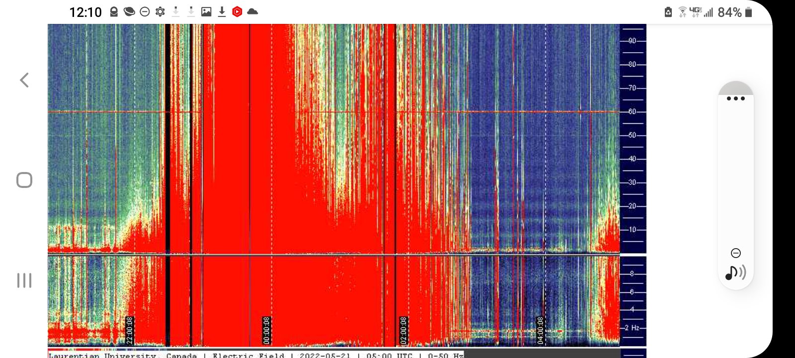The width and height of the screenshot is (795, 358).
Task: Tap the 12:10 clock in status bar
Action: click(85, 12)
